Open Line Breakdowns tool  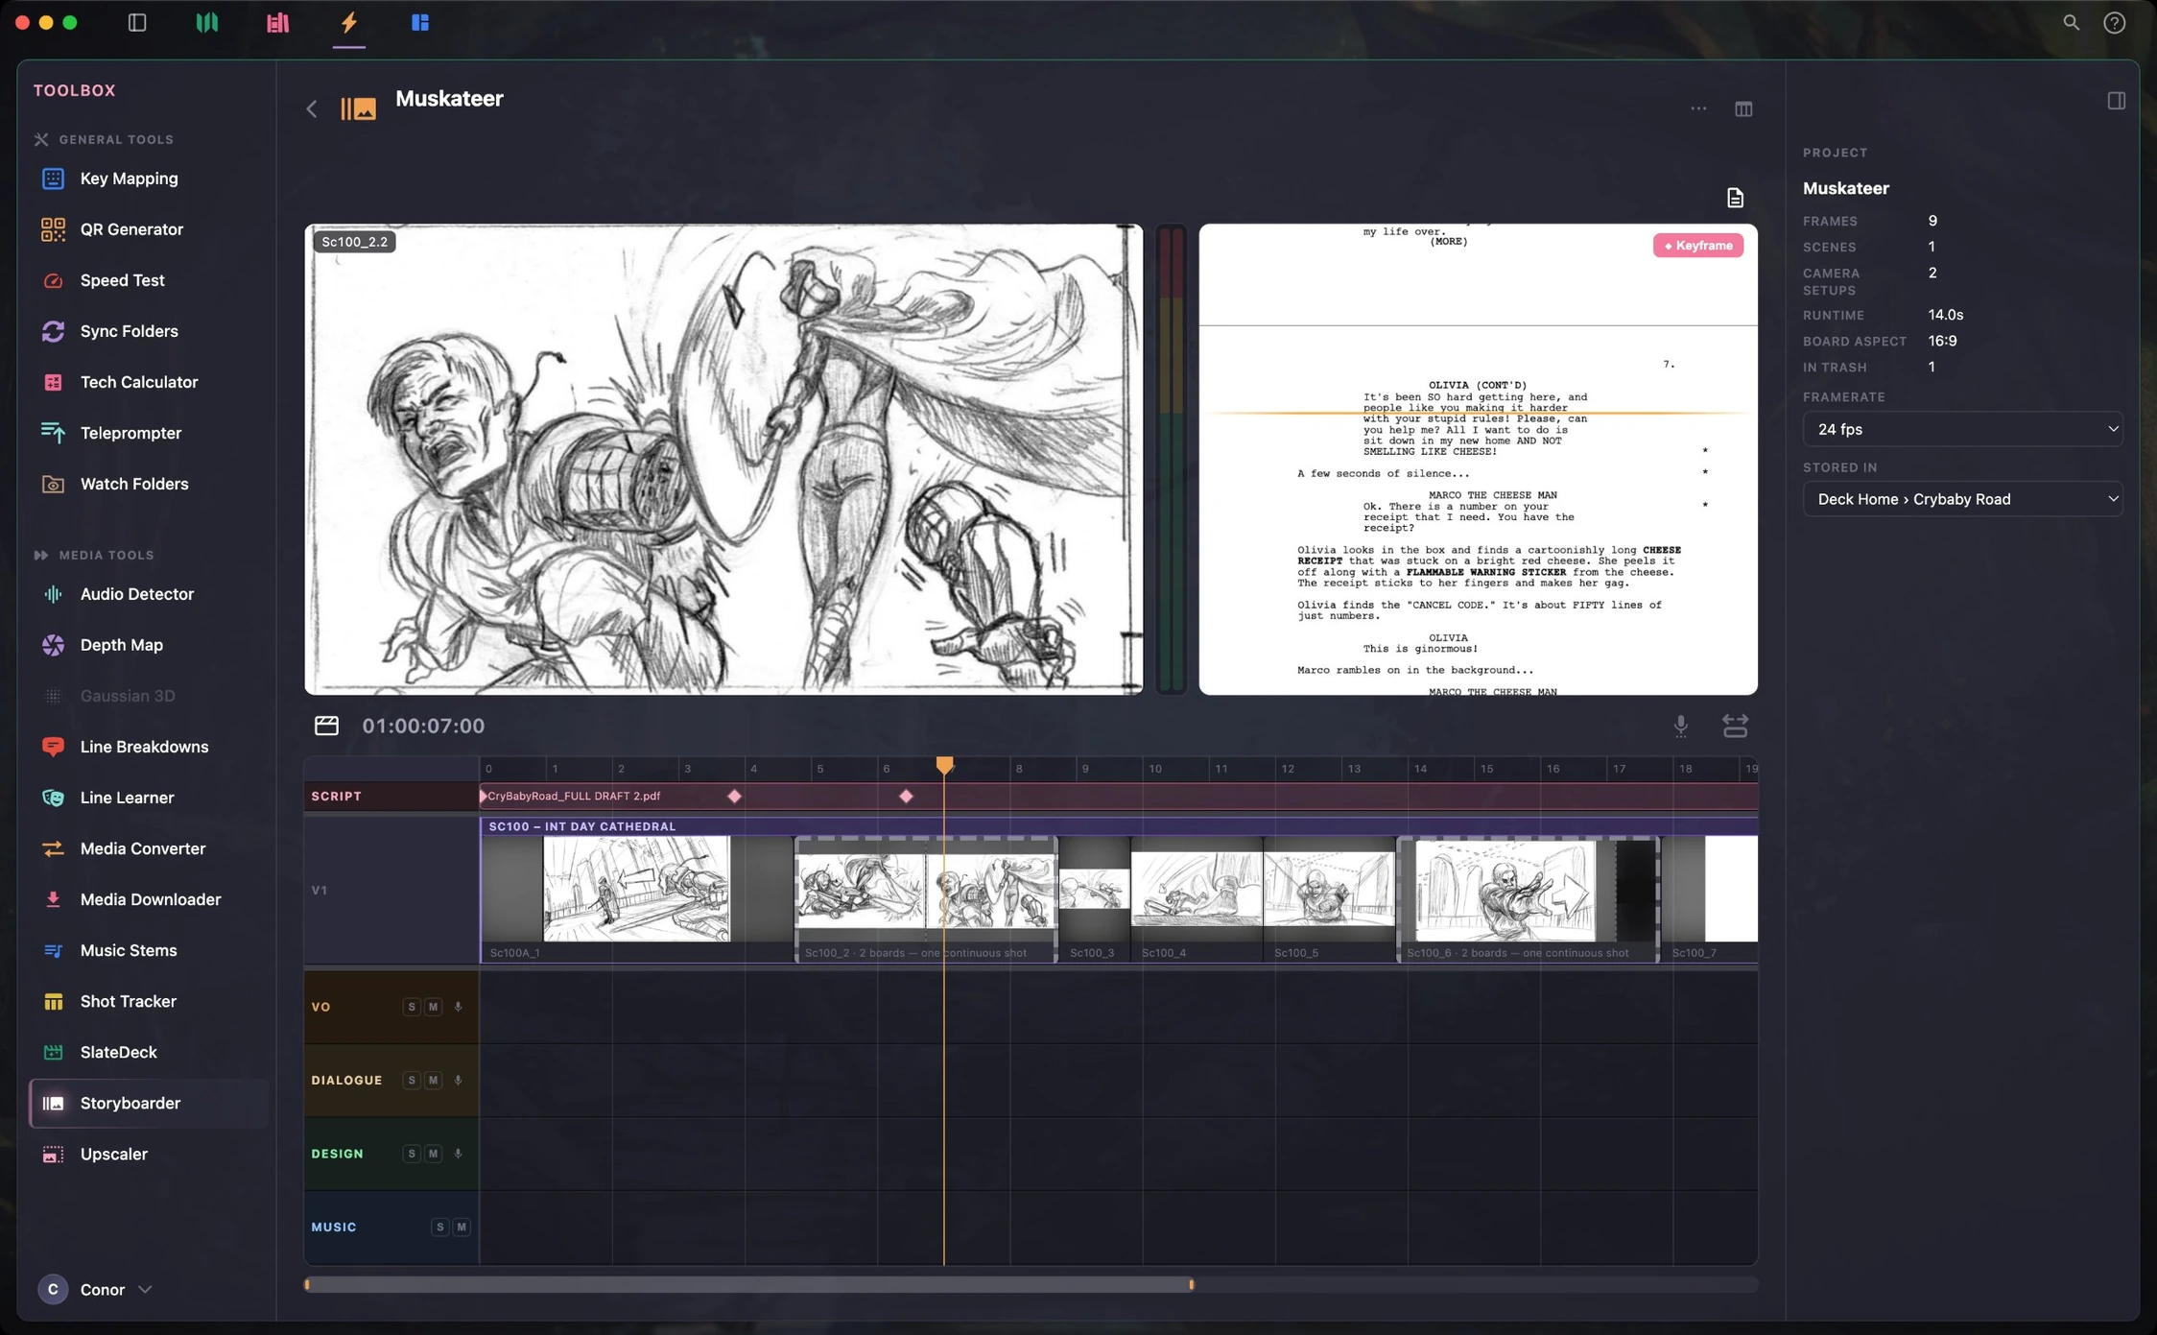pyautogui.click(x=149, y=747)
